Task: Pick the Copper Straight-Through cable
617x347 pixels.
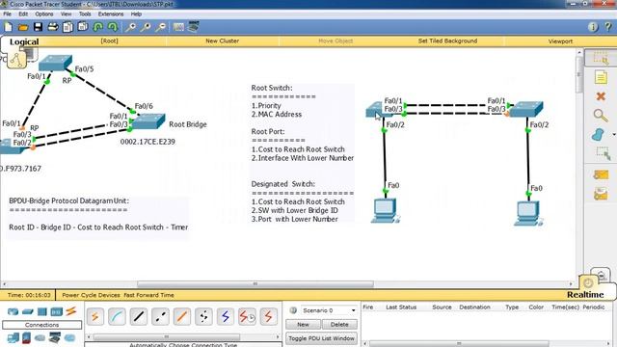Action: click(x=139, y=317)
